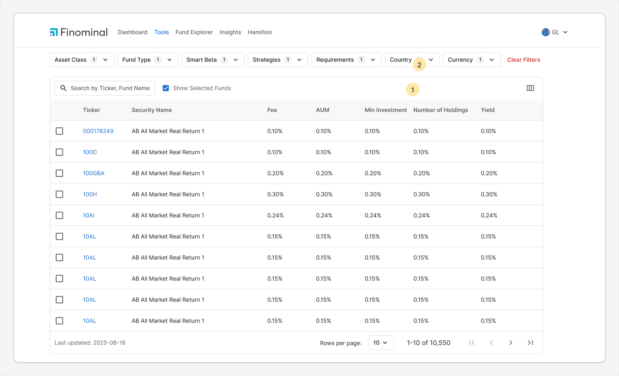
Task: Expand the Requirements filter
Action: pyautogui.click(x=347, y=60)
